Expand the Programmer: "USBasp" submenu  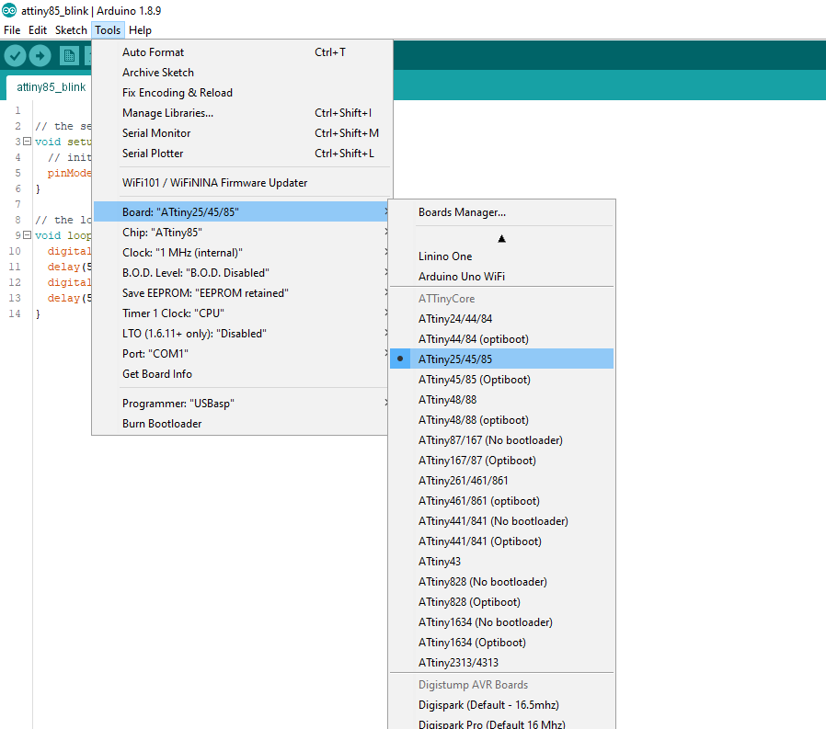point(241,404)
